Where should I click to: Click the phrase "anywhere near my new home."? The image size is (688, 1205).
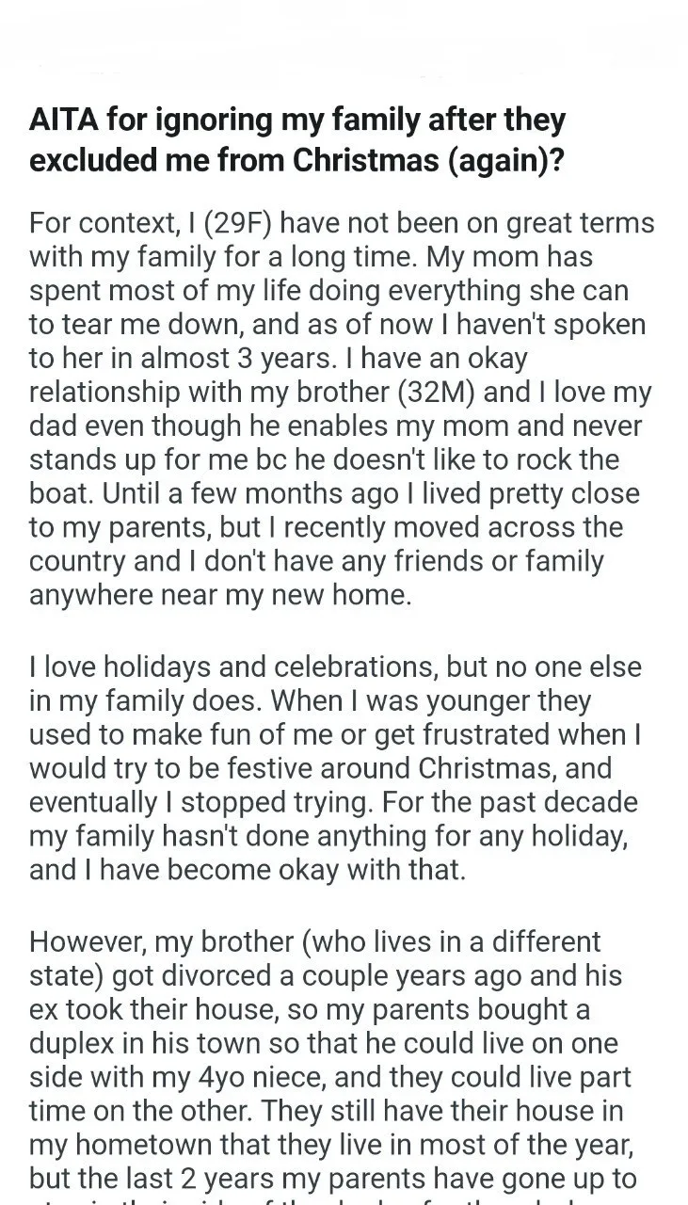pos(220,596)
